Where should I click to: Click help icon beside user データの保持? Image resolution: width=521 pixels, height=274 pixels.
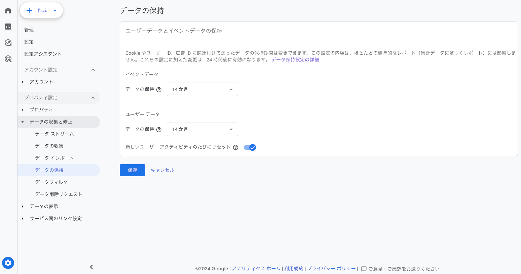(159, 130)
